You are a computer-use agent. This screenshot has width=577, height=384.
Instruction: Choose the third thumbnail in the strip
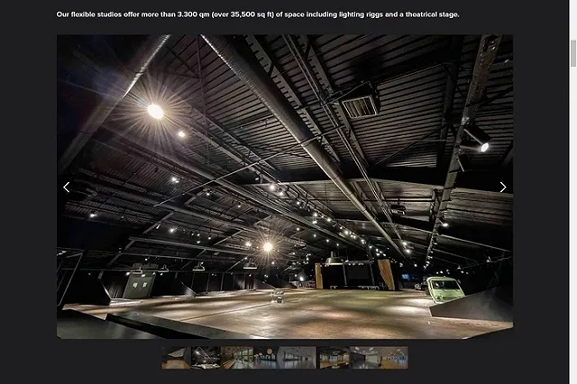click(237, 358)
